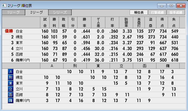Click the A column header in head-to-head table
Screen dimensions: 188x111
tap(52, 66)
